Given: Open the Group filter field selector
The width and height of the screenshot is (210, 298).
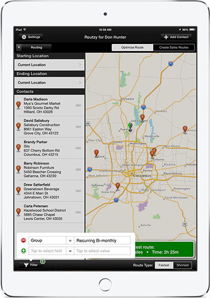Looking at the screenshot, I should (x=47, y=241).
